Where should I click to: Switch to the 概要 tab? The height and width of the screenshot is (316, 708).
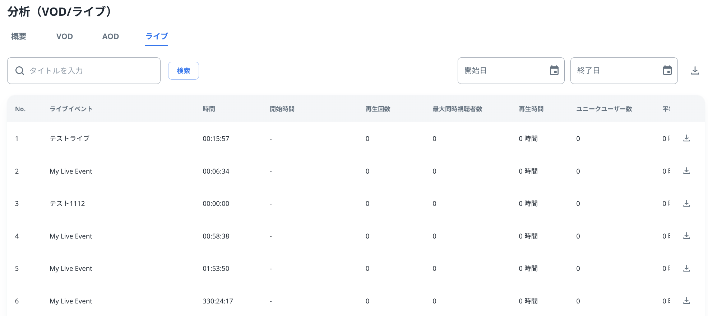coord(19,37)
